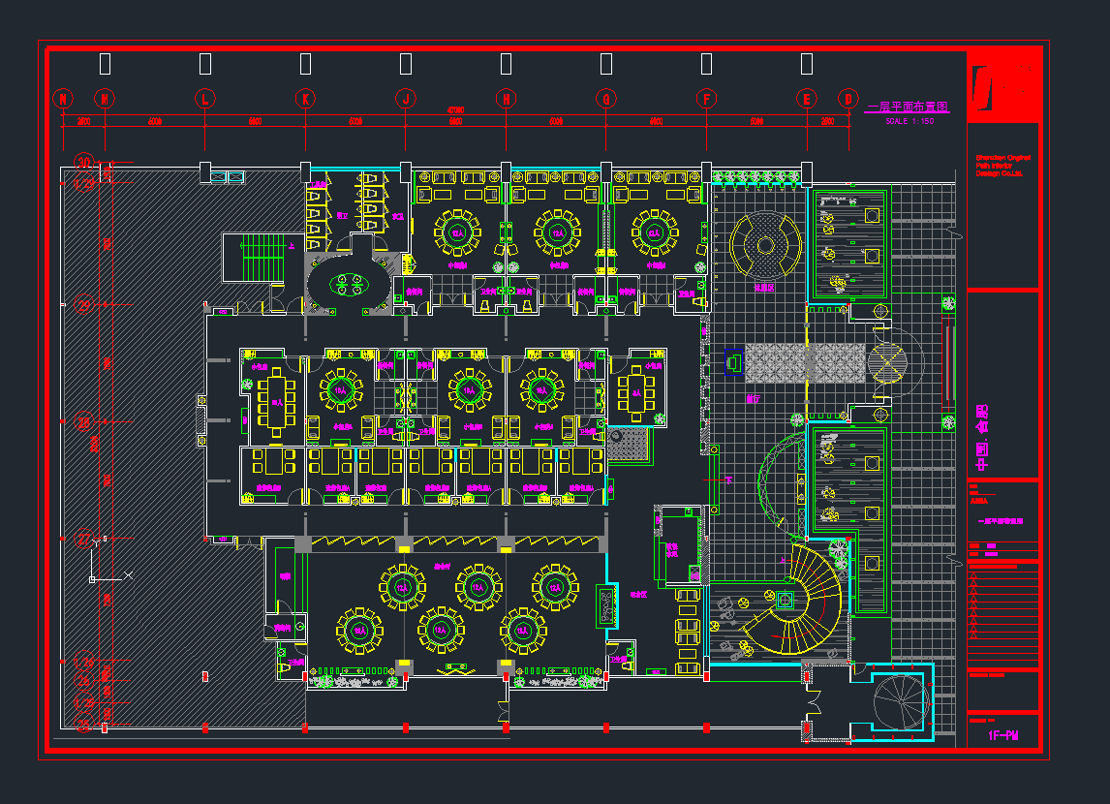The width and height of the screenshot is (1110, 804).
Task: Select the UCS origin icon
Action: [93, 579]
